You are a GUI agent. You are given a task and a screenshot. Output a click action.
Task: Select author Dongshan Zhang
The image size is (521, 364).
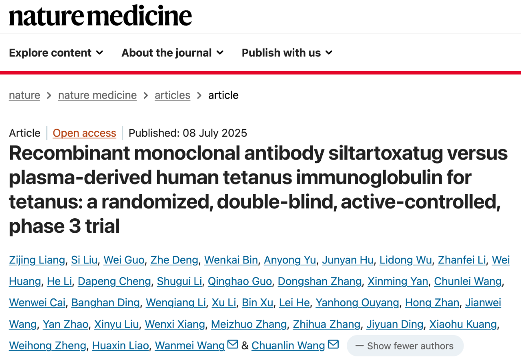[x=320, y=281]
